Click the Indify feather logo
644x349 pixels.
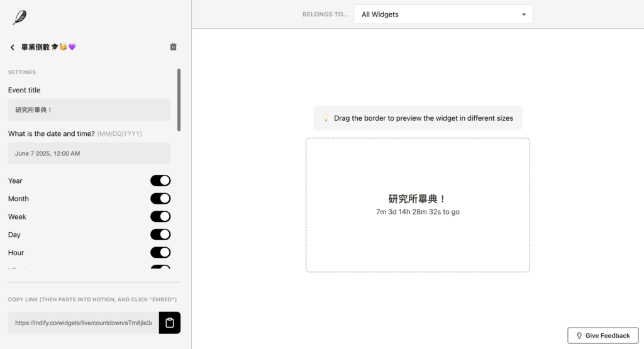[19, 18]
